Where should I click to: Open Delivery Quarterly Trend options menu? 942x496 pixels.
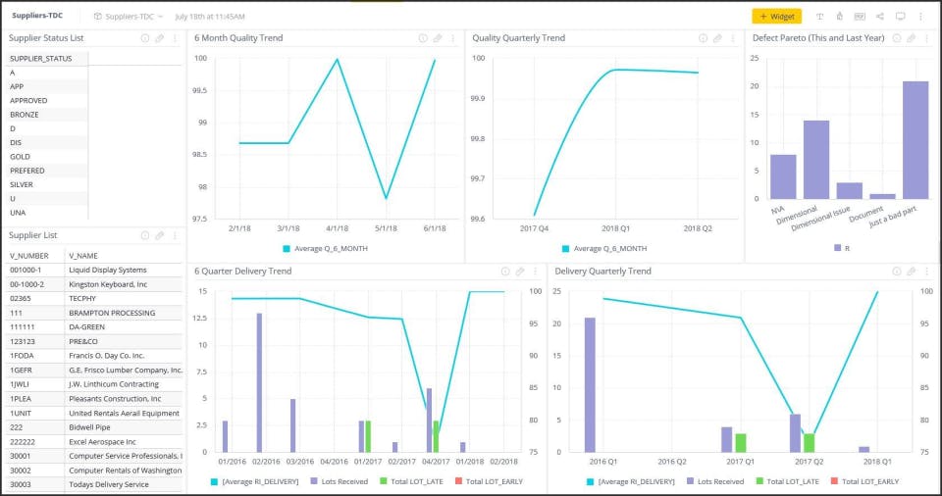click(x=927, y=272)
